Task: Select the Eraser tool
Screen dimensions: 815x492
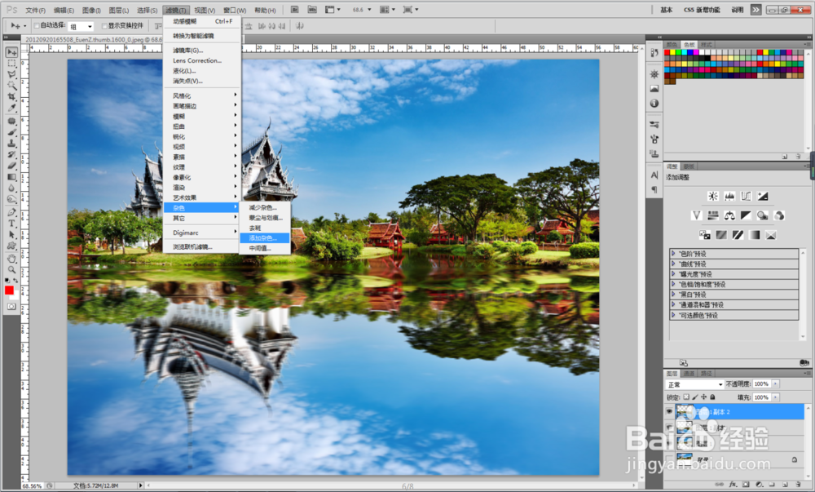Action: [11, 166]
